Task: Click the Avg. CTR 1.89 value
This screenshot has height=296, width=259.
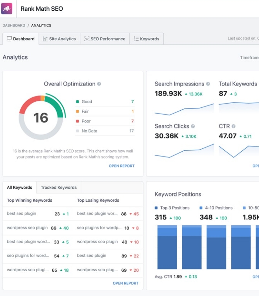Action: click(x=178, y=277)
